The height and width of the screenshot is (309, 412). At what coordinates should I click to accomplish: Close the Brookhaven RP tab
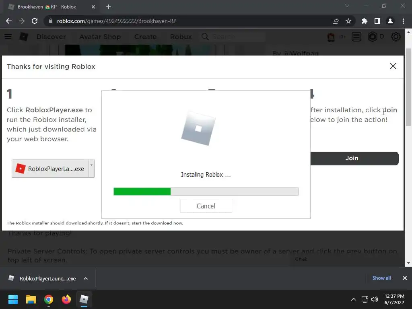(x=93, y=7)
